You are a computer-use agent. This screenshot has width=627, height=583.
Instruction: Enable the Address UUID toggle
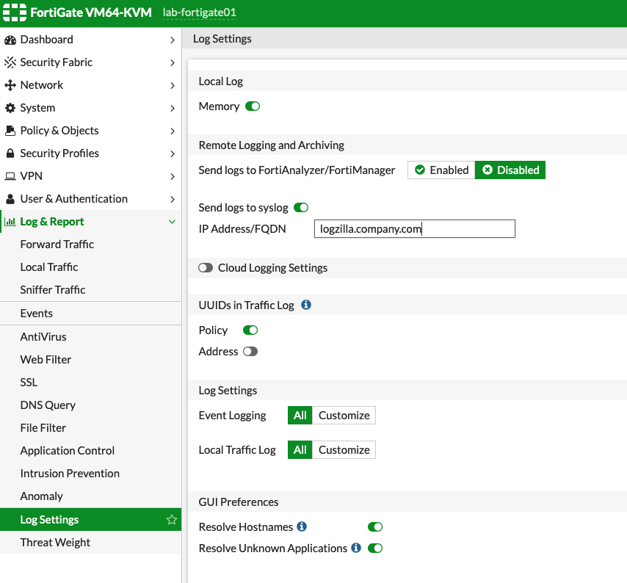click(250, 352)
